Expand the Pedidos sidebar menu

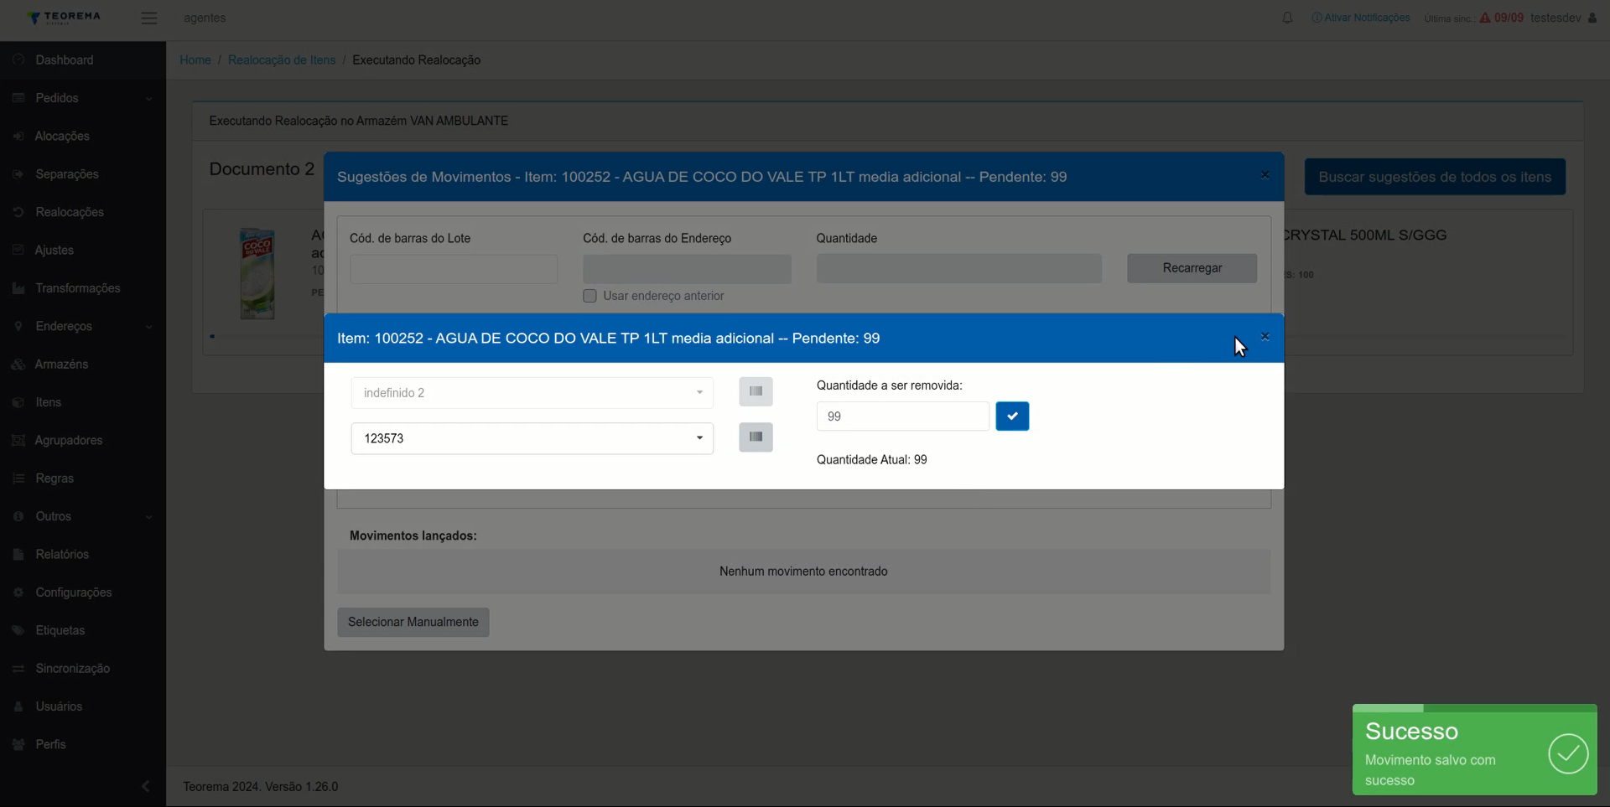pos(83,98)
